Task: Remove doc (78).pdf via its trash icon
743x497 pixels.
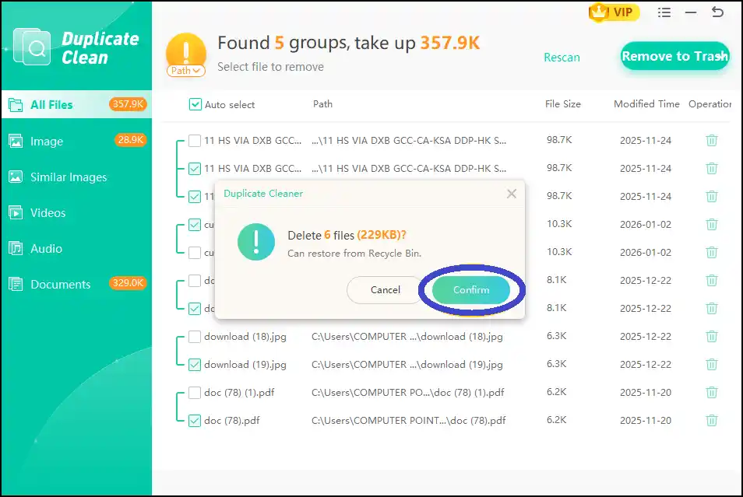Action: point(712,420)
